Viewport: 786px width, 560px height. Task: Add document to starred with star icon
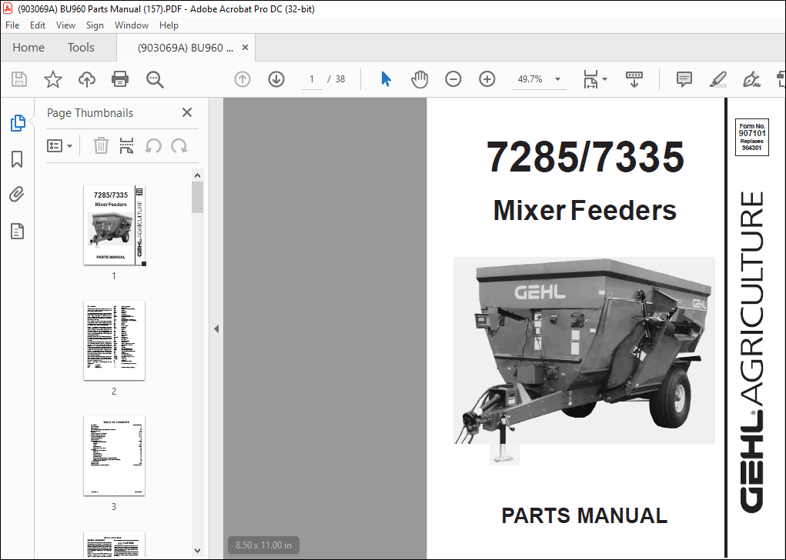click(x=52, y=79)
